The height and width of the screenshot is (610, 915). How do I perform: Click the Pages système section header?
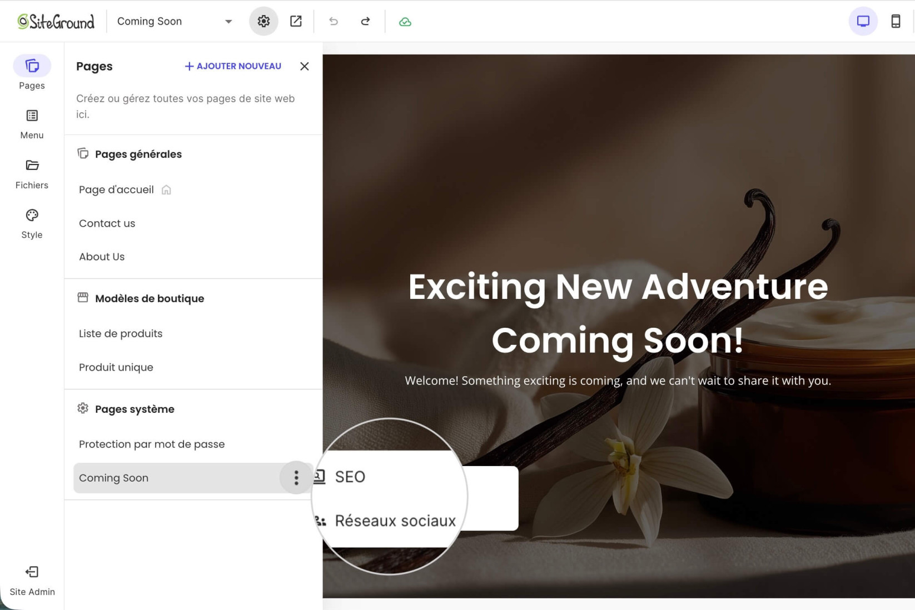point(126,409)
